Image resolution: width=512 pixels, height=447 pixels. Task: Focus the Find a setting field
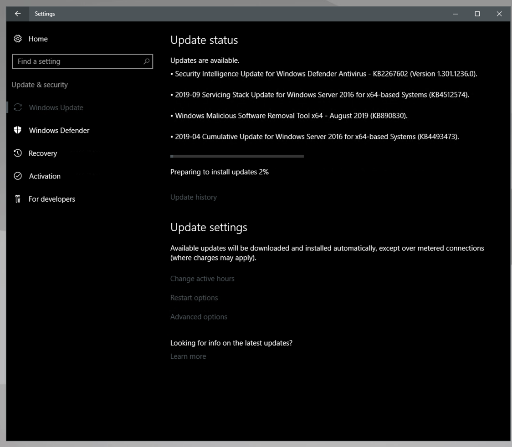[x=82, y=61]
